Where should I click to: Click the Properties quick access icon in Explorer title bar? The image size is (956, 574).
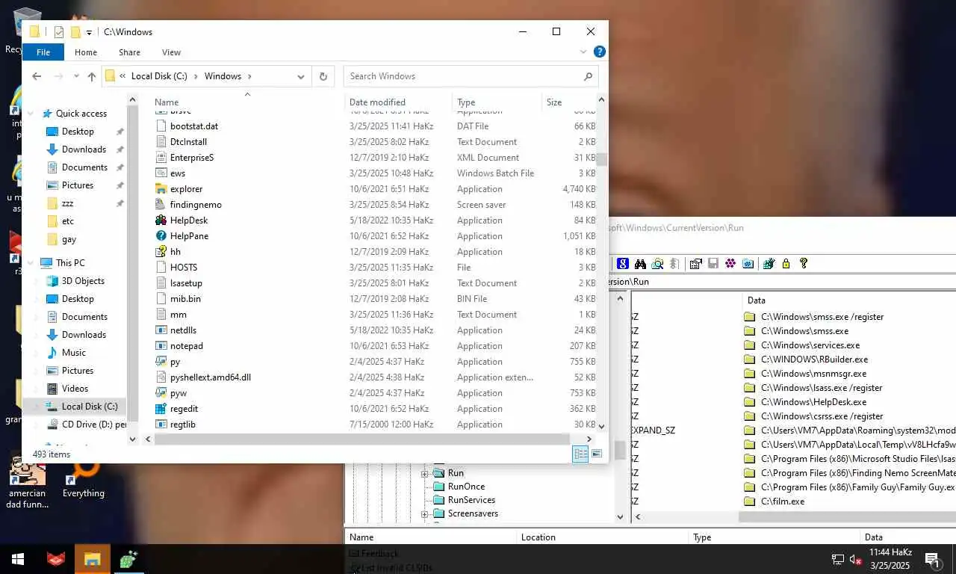point(59,31)
